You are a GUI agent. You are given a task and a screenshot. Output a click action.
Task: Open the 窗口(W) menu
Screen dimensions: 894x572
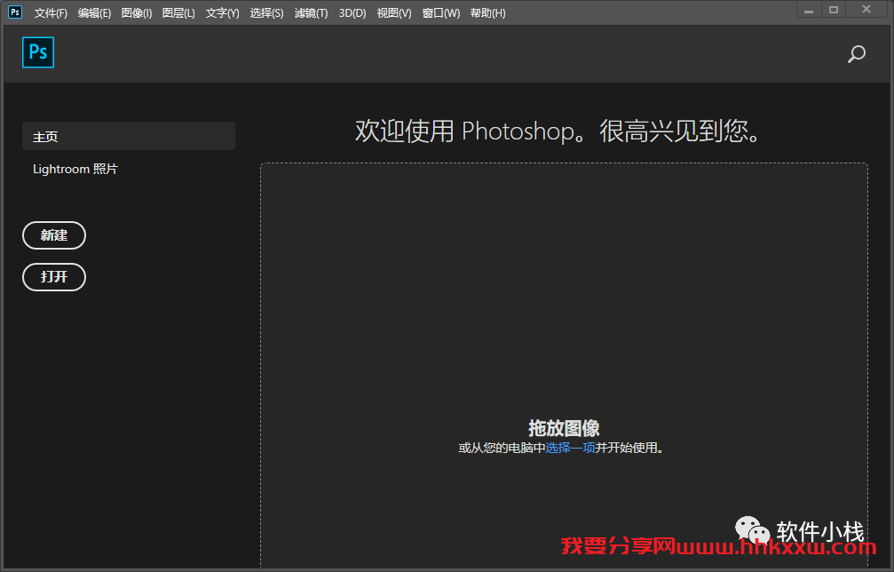[441, 13]
